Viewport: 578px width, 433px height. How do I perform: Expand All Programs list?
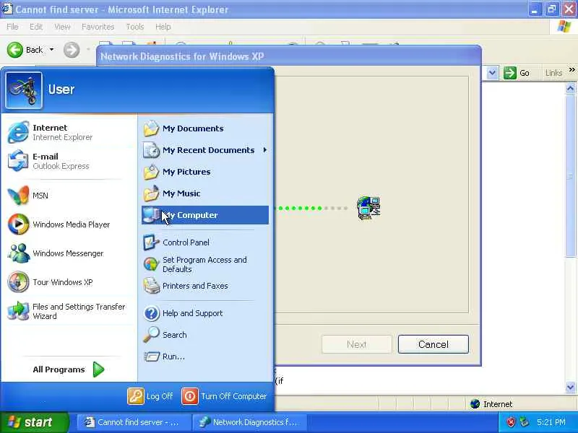click(69, 369)
